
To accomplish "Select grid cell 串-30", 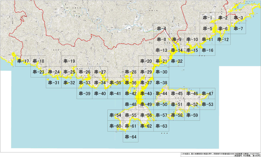I will 161,72.
